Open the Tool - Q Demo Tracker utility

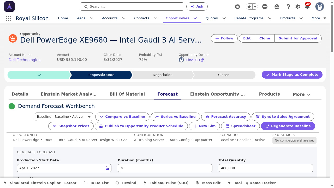pos(252,183)
